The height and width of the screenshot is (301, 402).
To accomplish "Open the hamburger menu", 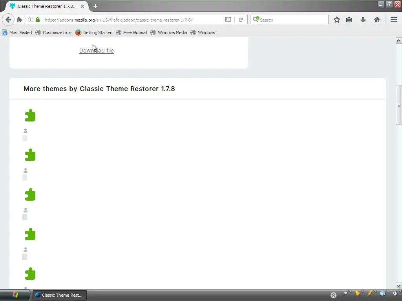I will click(x=394, y=20).
